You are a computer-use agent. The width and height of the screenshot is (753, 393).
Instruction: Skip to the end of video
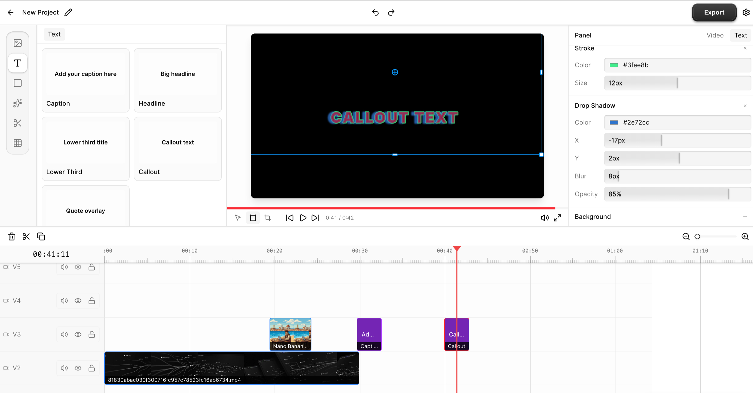pos(315,217)
